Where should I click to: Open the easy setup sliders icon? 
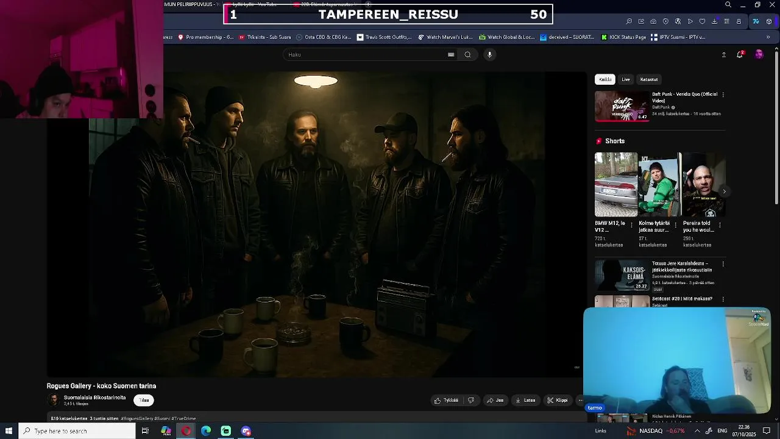[726, 21]
